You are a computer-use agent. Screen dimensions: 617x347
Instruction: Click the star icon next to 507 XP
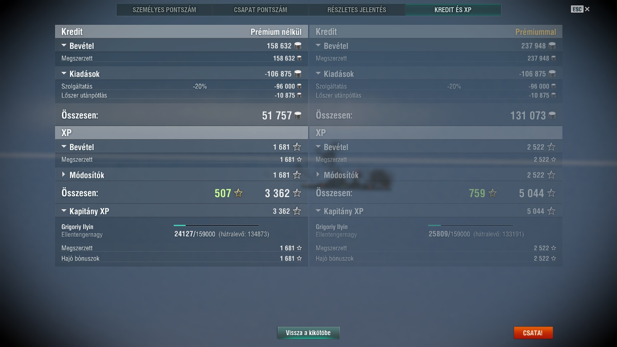coord(238,193)
